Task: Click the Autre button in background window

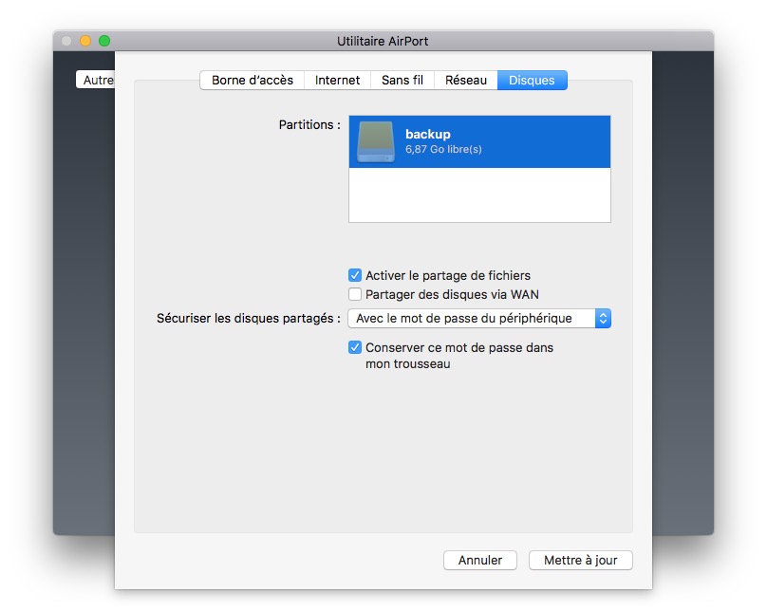Action: (x=96, y=80)
